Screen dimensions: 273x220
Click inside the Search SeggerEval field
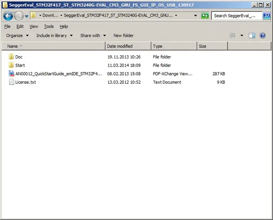pos(237,16)
